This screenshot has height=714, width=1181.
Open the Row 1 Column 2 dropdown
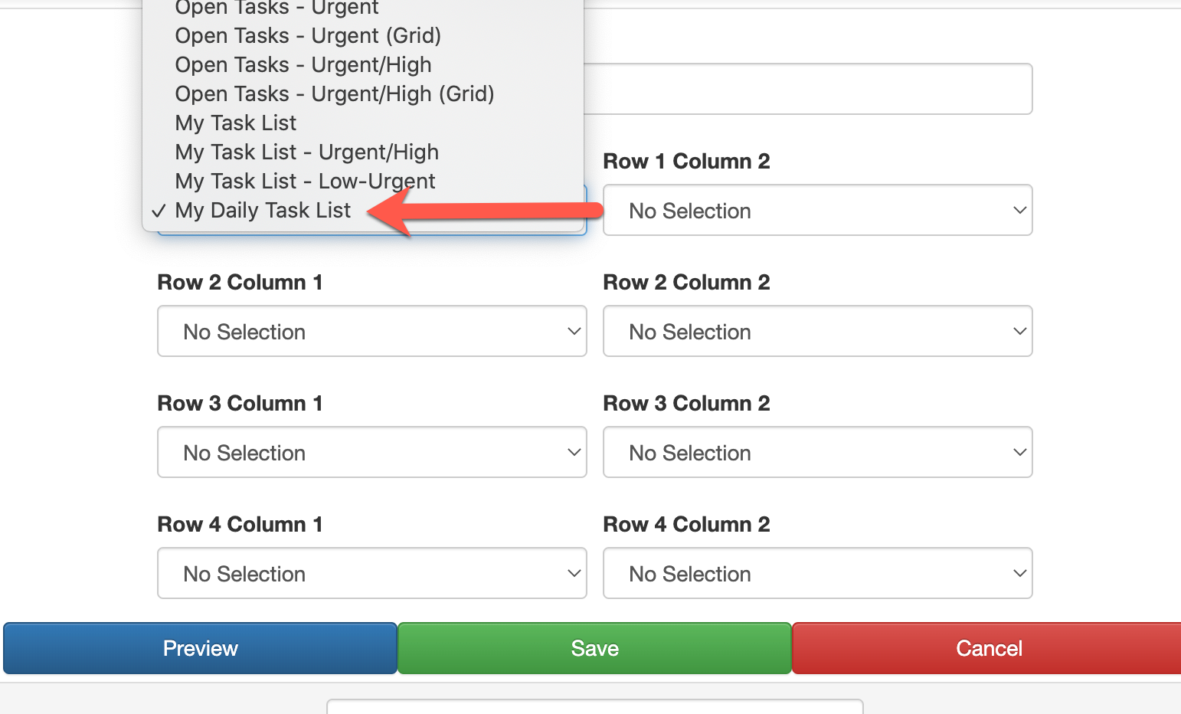(x=817, y=210)
